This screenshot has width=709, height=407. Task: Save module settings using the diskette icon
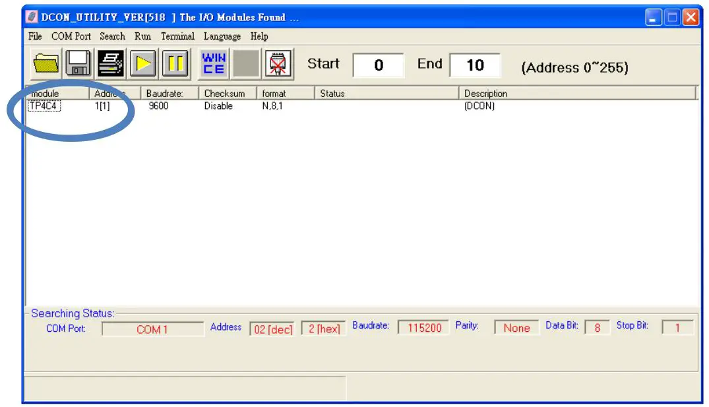77,63
